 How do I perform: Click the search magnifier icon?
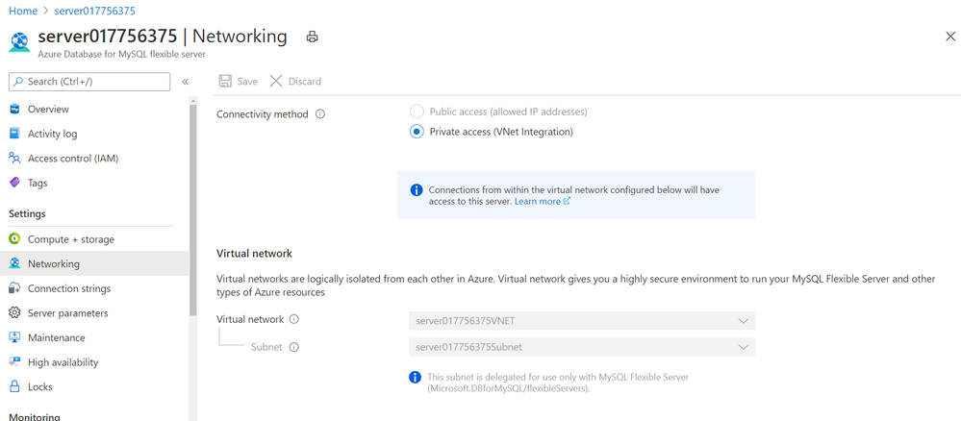18,82
